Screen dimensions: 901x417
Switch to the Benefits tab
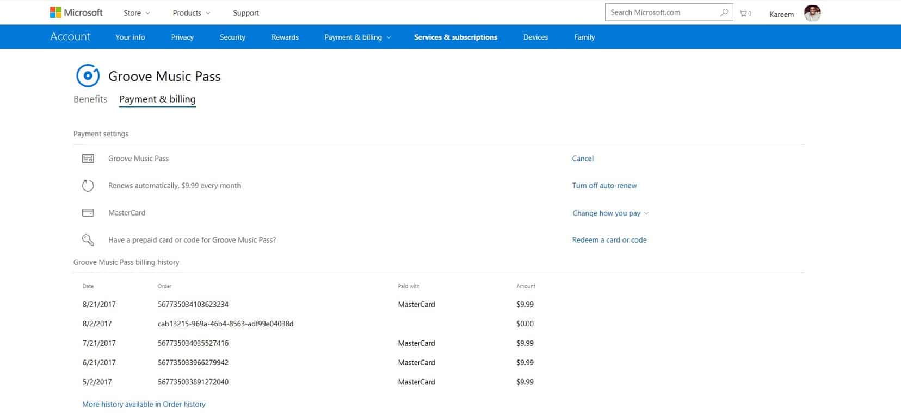click(90, 99)
